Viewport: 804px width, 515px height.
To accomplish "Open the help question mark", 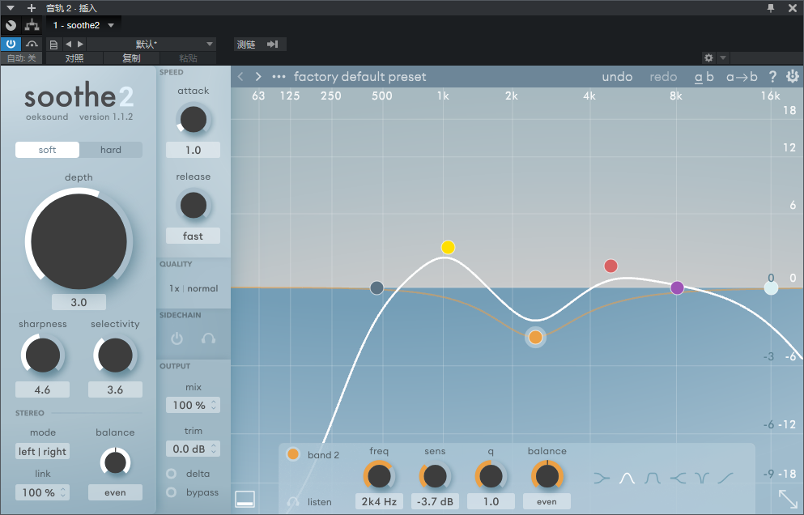I will click(772, 77).
